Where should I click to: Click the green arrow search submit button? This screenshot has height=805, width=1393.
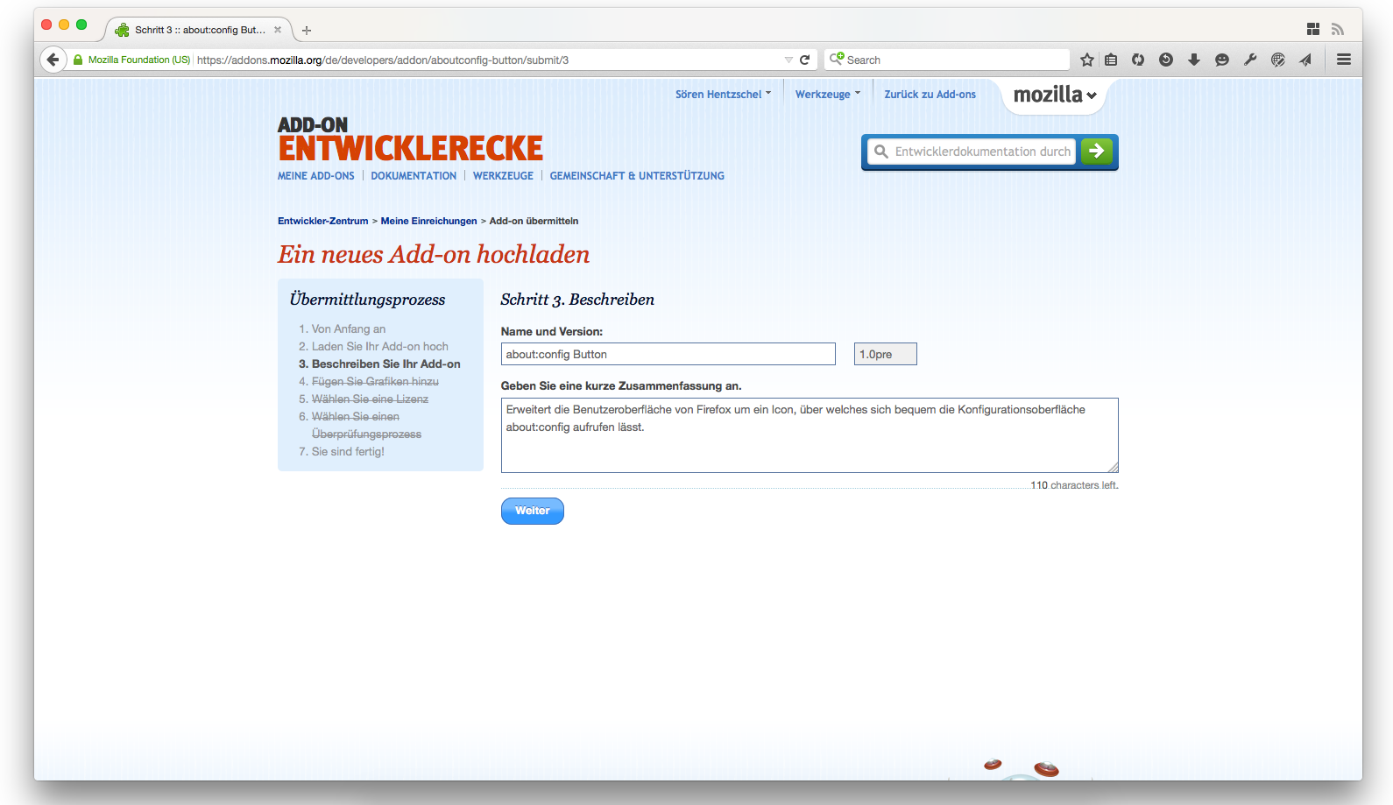click(x=1096, y=152)
